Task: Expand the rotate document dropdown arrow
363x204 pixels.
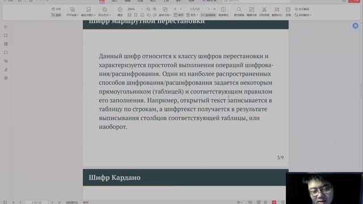Action: (170, 15)
